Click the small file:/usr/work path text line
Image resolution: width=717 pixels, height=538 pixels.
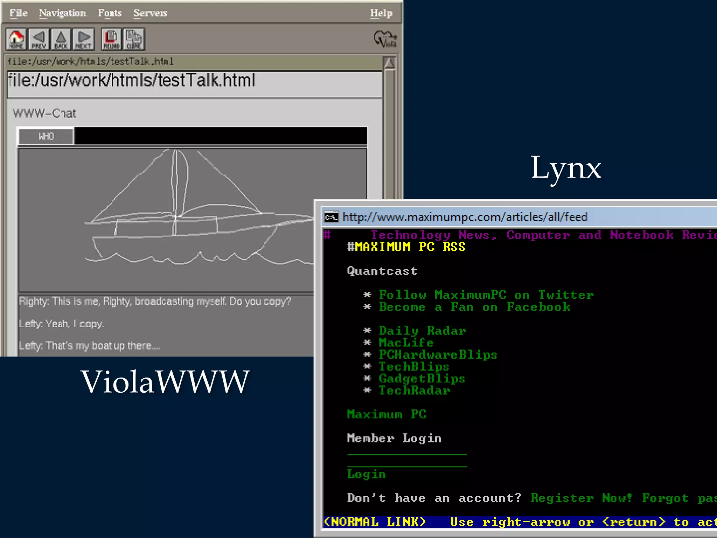click(x=91, y=62)
